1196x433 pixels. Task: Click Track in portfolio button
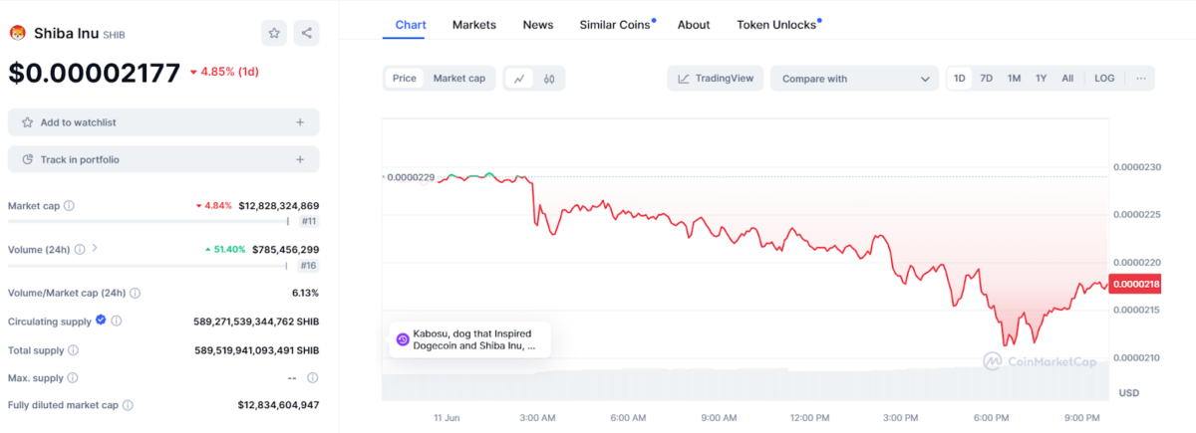pos(163,159)
